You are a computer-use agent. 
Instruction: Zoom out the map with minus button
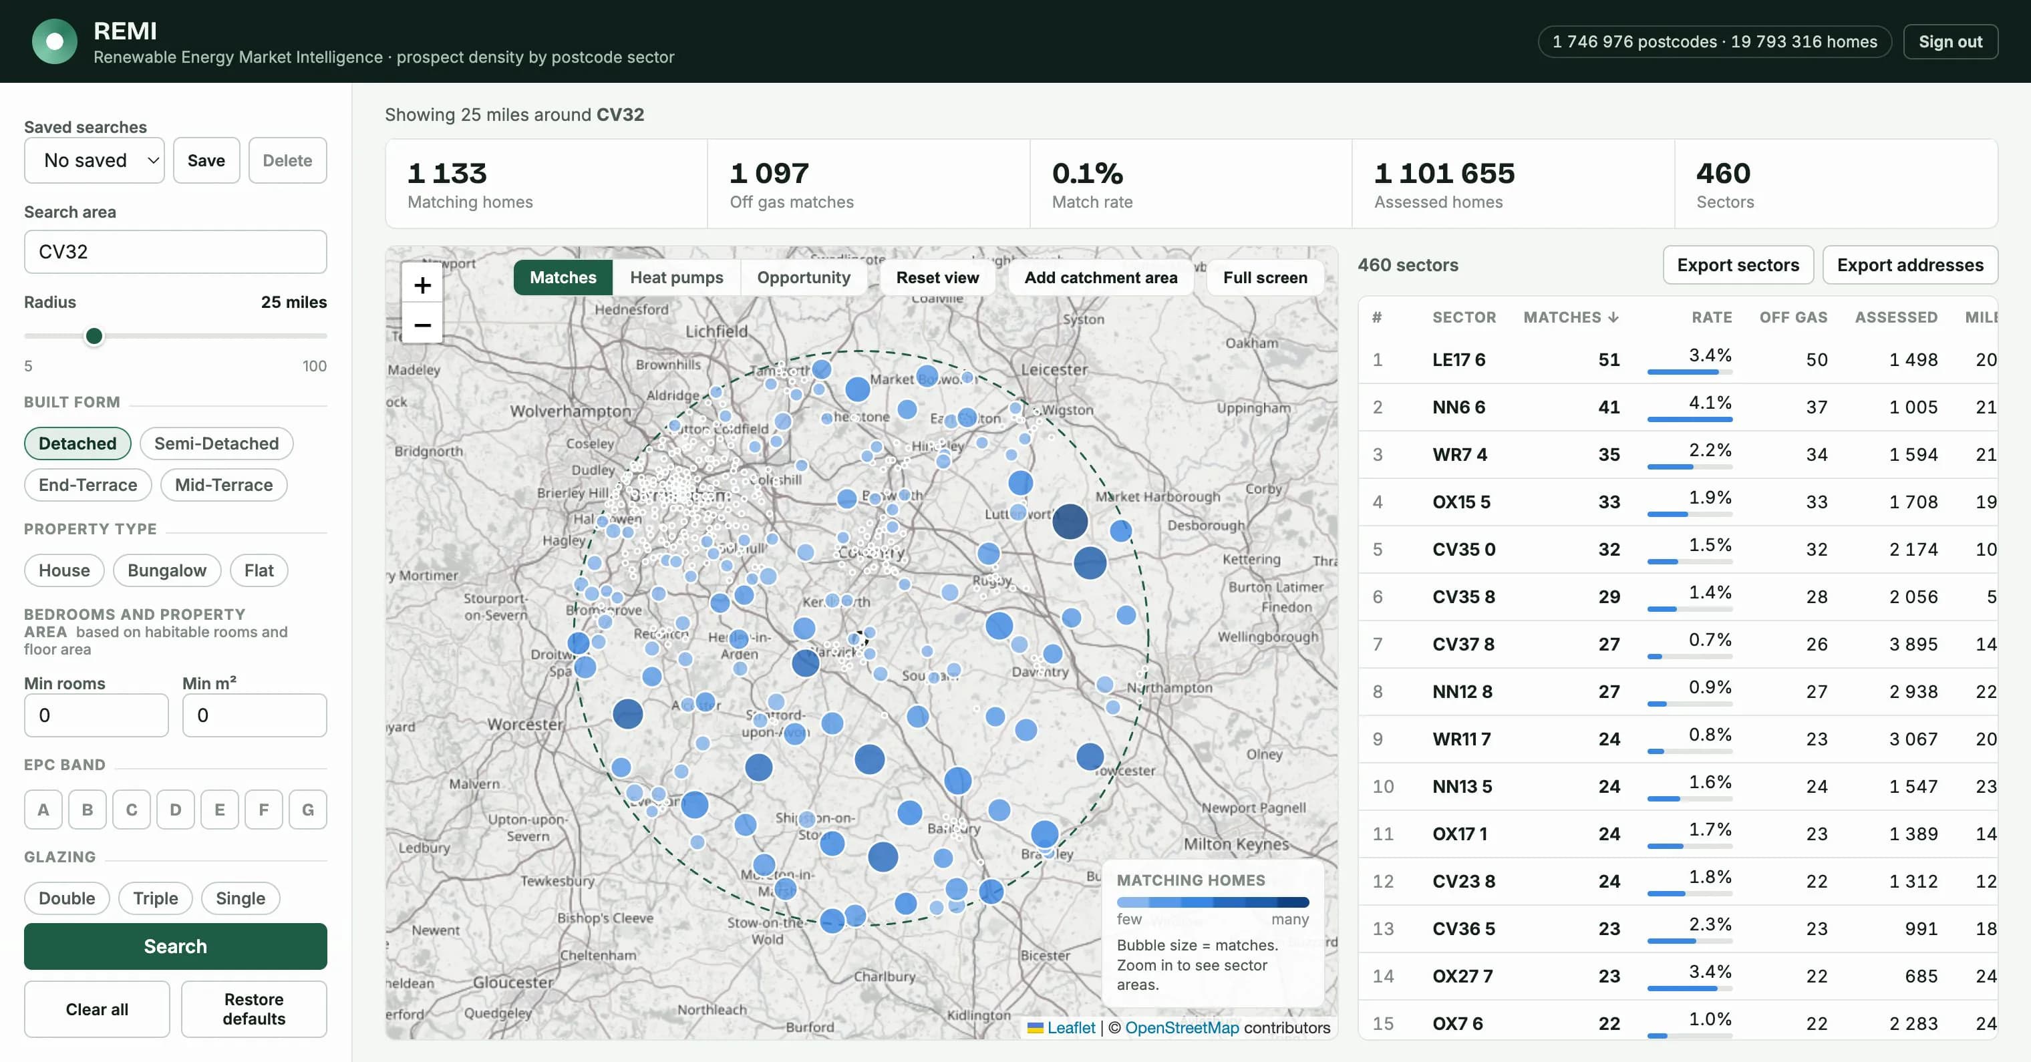tap(423, 324)
